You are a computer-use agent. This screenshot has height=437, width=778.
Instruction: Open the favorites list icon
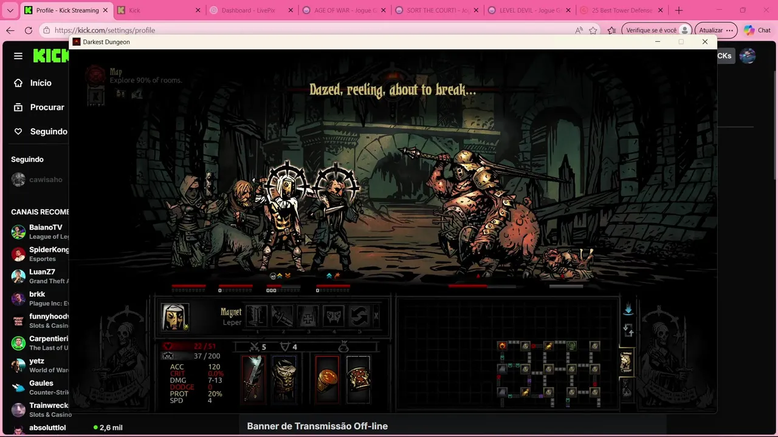point(612,30)
